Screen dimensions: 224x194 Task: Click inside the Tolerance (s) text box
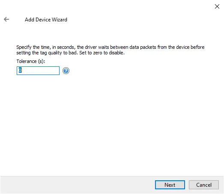tap(38, 71)
